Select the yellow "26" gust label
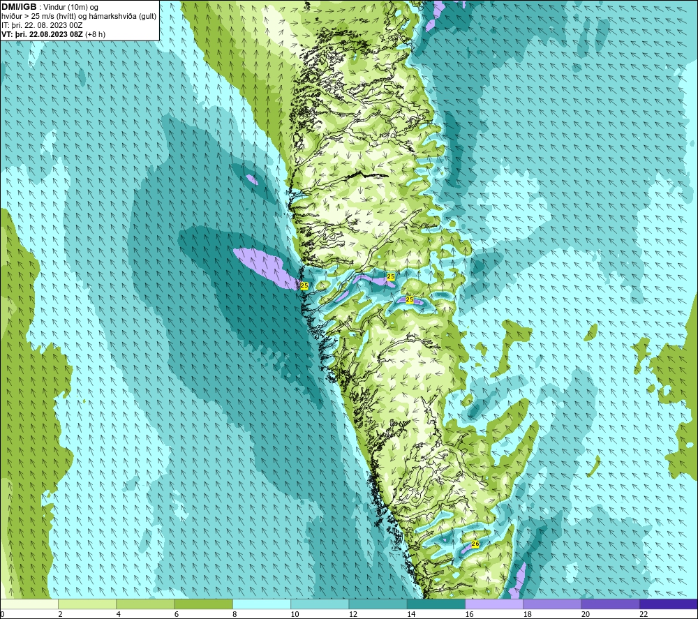This screenshot has height=619, width=698. point(475,544)
